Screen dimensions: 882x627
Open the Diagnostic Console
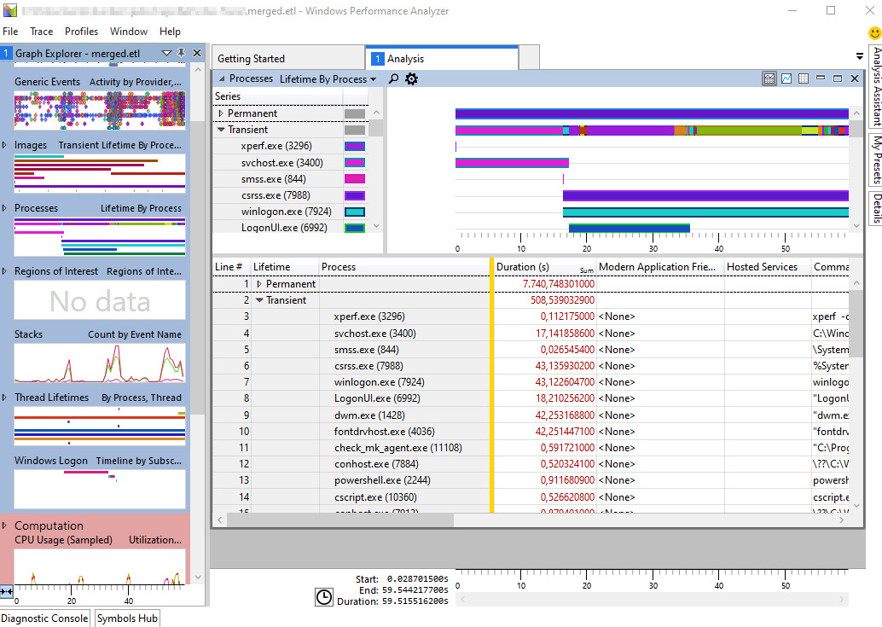pos(44,618)
